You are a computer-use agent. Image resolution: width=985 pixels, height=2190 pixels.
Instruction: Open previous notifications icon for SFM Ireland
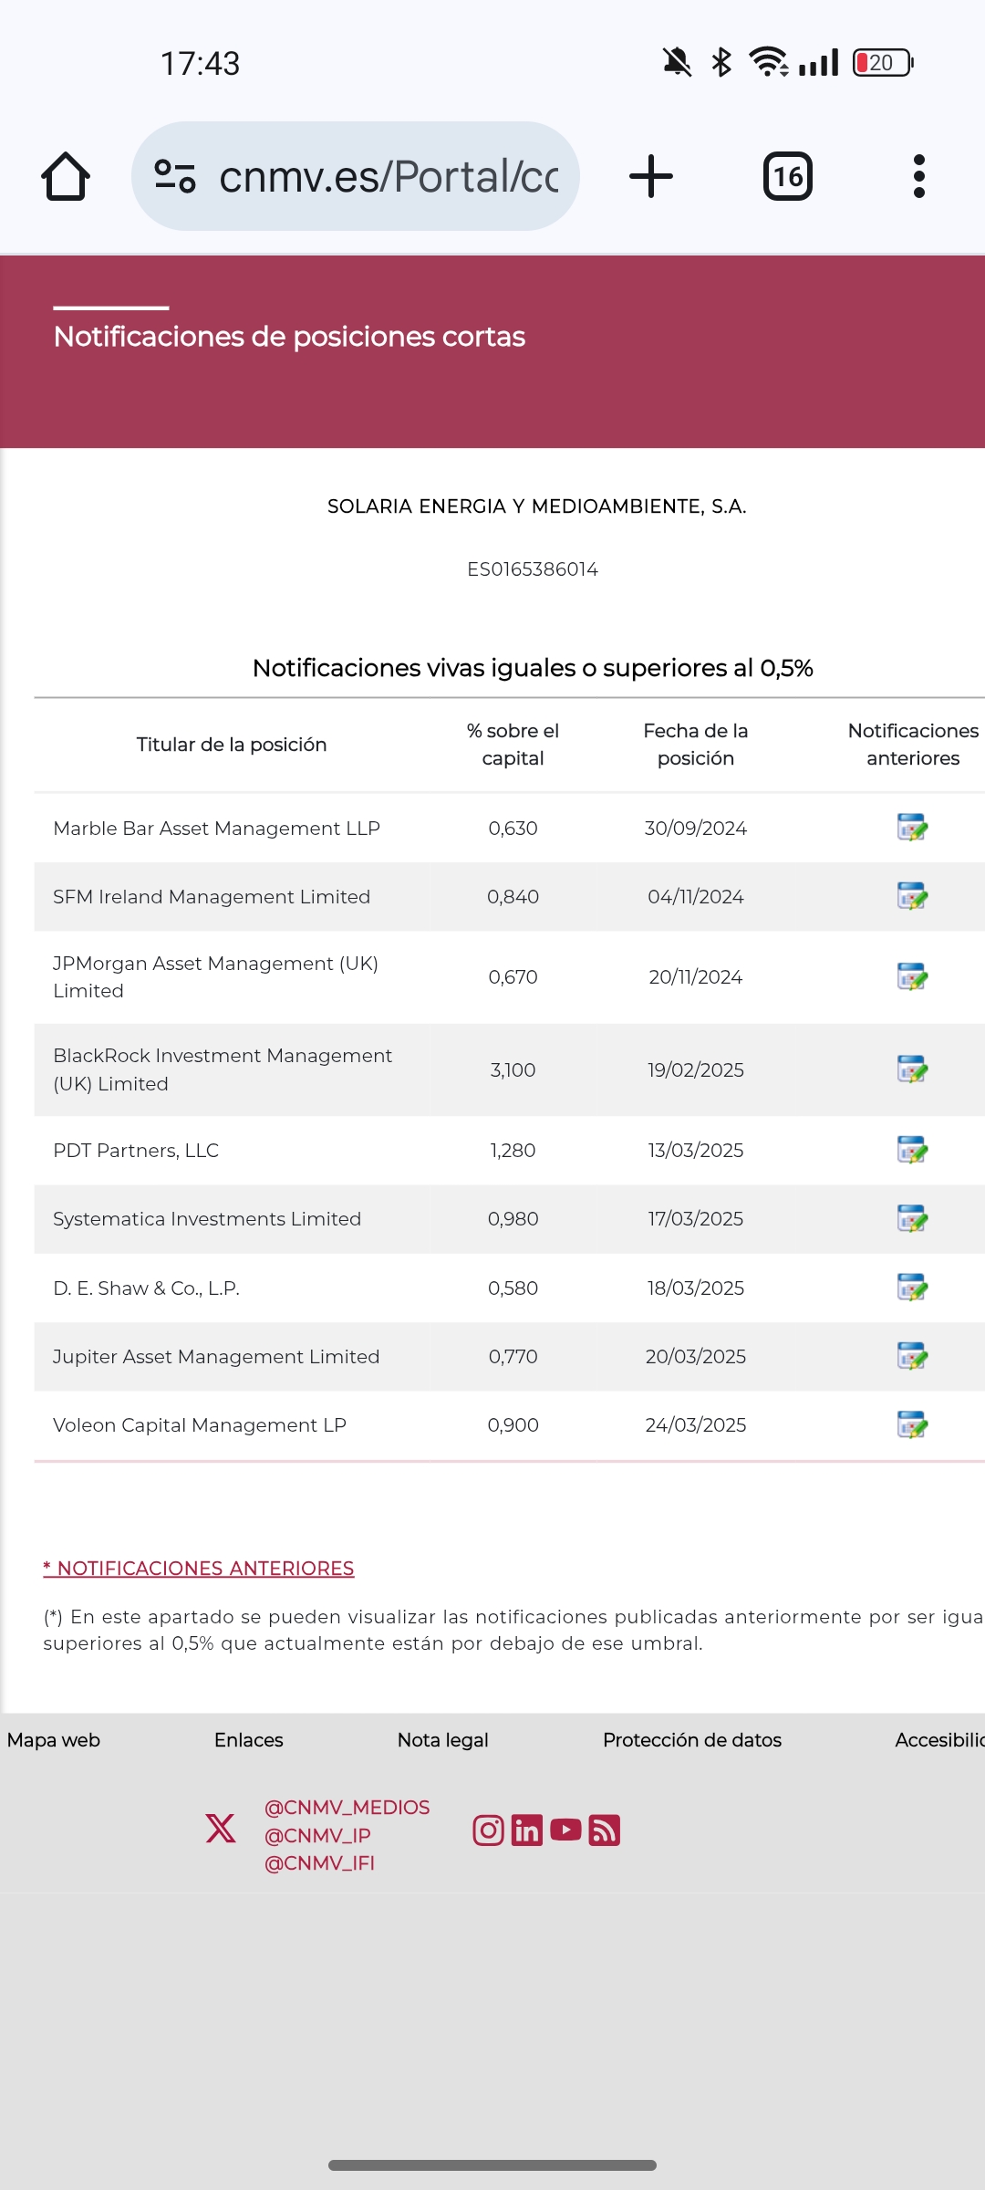pyautogui.click(x=912, y=896)
